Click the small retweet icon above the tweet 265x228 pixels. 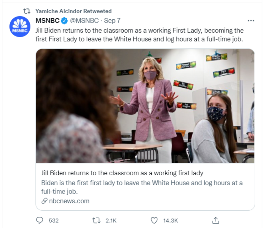pos(27,11)
